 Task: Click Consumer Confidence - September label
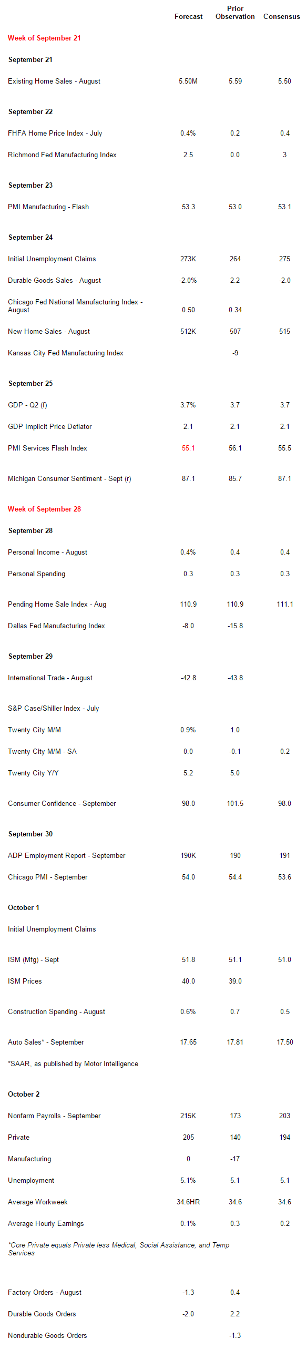(62, 804)
